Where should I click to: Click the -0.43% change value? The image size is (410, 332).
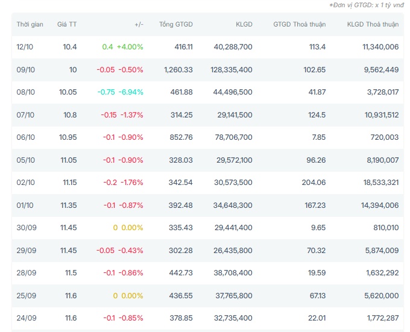(131, 251)
